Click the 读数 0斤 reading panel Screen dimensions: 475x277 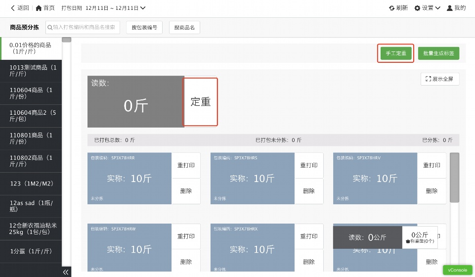136,101
